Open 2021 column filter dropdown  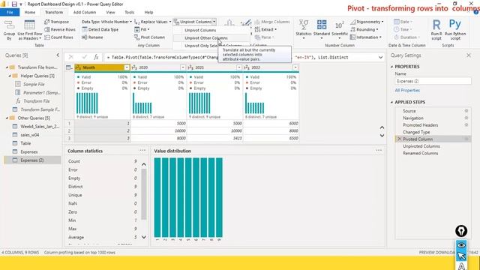239,67
